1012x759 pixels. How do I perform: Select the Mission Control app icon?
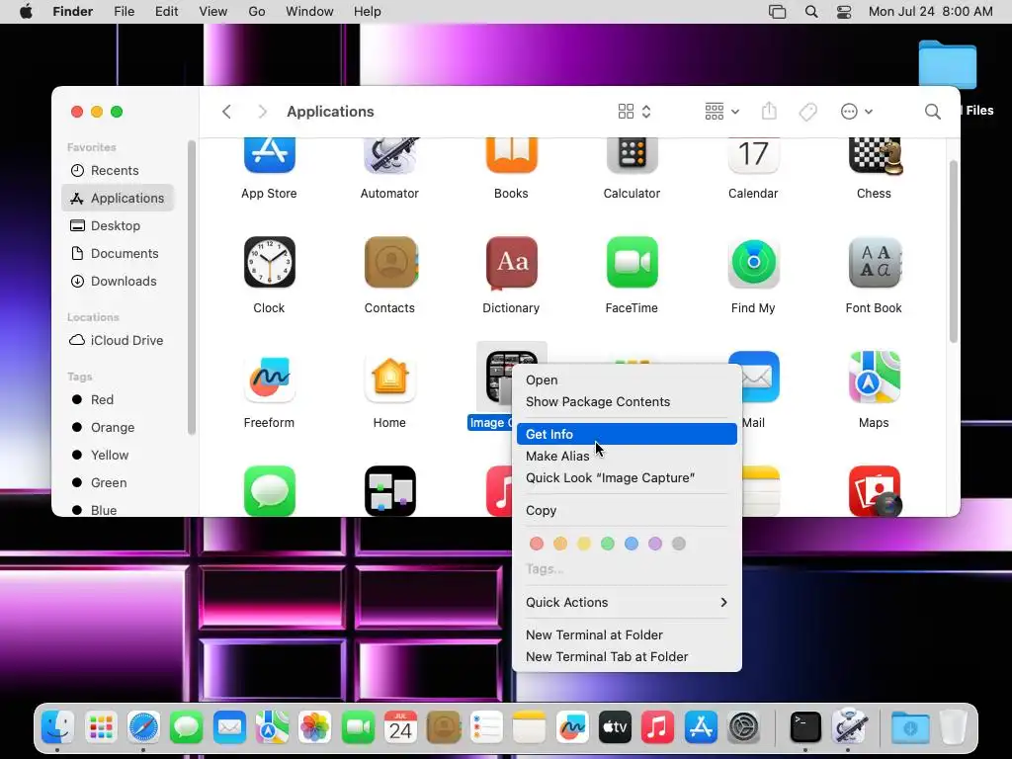click(389, 490)
